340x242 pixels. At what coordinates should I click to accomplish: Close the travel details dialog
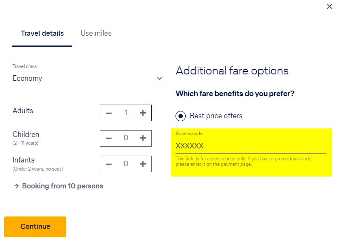coord(329,6)
